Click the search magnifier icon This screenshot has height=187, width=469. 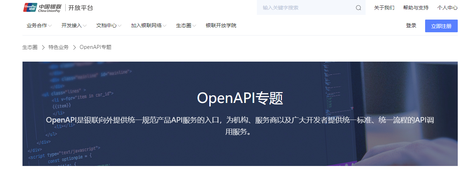(x=358, y=8)
